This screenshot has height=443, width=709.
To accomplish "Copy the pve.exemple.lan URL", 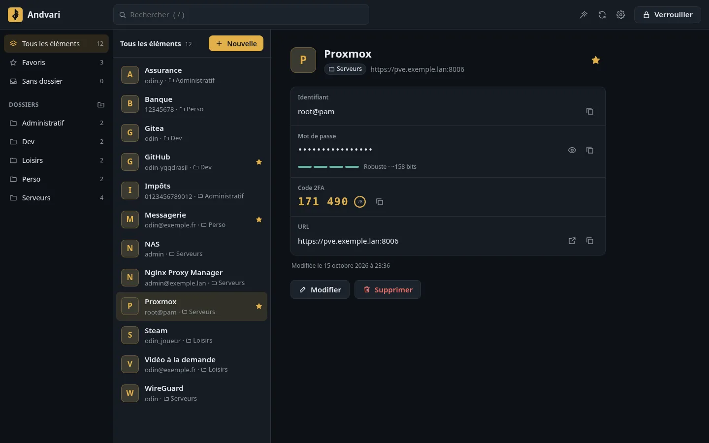I will click(x=590, y=241).
